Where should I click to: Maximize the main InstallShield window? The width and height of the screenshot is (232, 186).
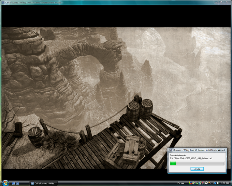click(221, 2)
